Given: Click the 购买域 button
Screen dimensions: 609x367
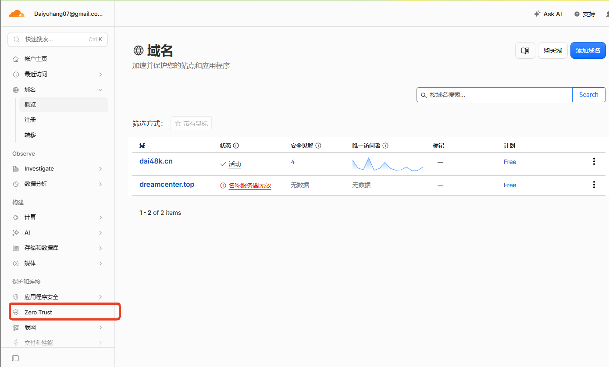Looking at the screenshot, I should click(552, 50).
